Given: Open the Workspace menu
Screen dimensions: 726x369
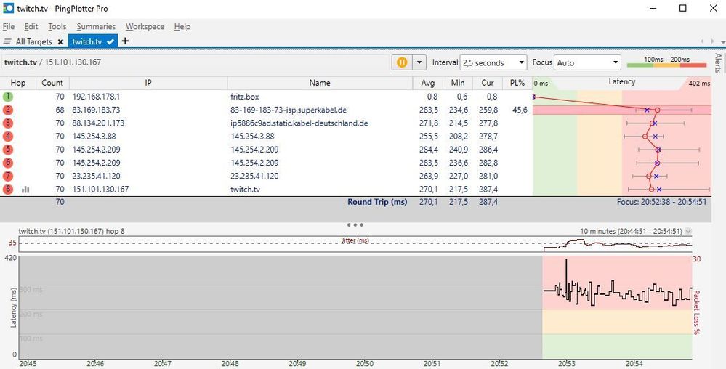Looking at the screenshot, I should 145,26.
